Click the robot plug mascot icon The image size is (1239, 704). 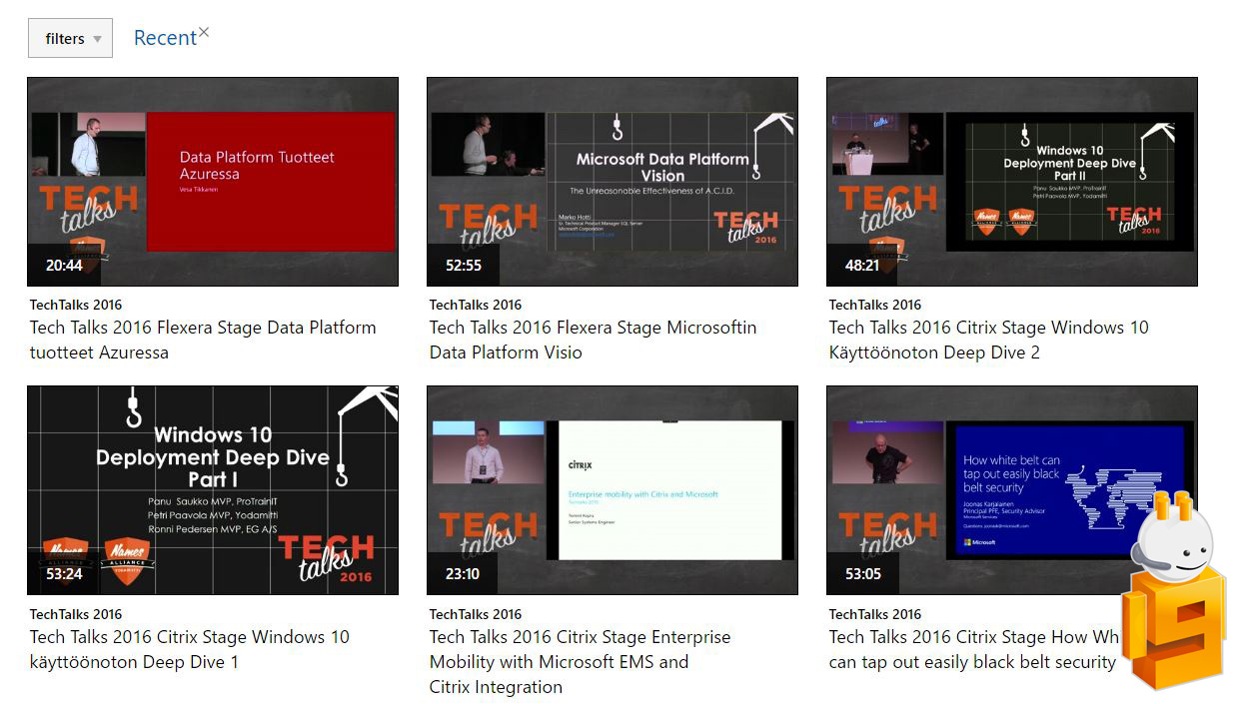(1174, 589)
